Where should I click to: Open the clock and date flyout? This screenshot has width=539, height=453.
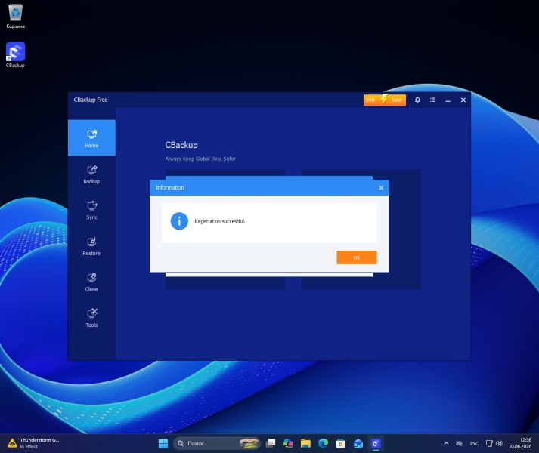[x=520, y=443]
